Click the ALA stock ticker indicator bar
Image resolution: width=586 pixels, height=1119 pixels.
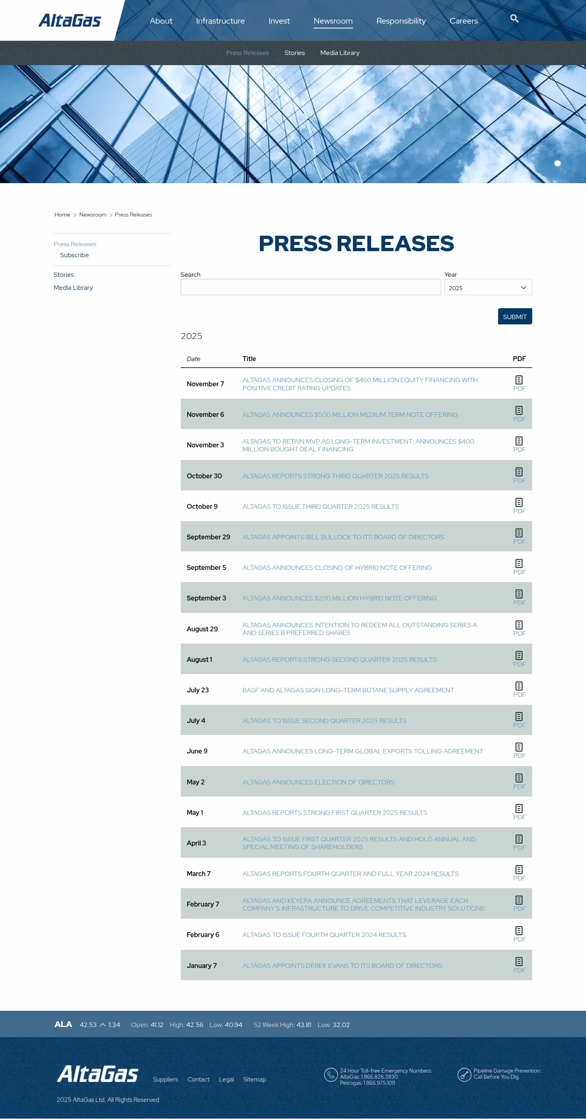click(x=63, y=1024)
